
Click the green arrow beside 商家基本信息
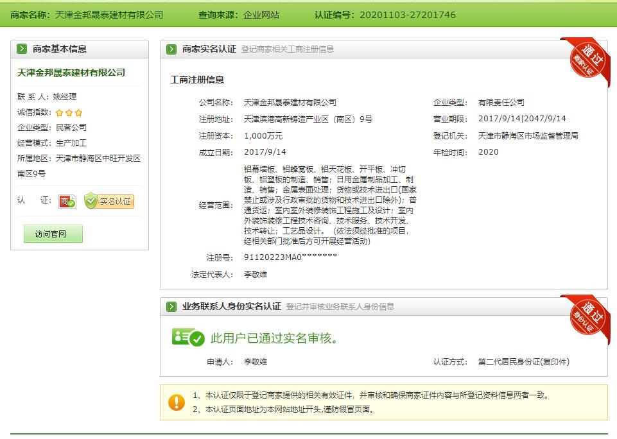pyautogui.click(x=22, y=49)
